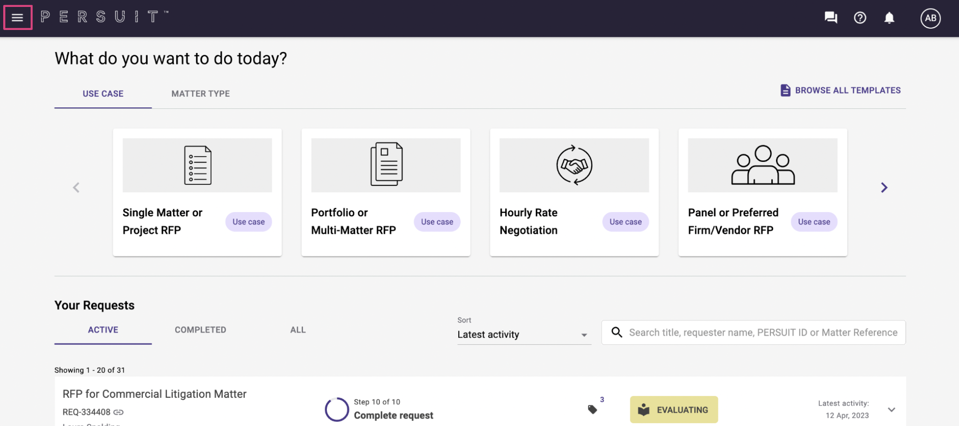
Task: Click the AB user avatar
Action: click(931, 18)
